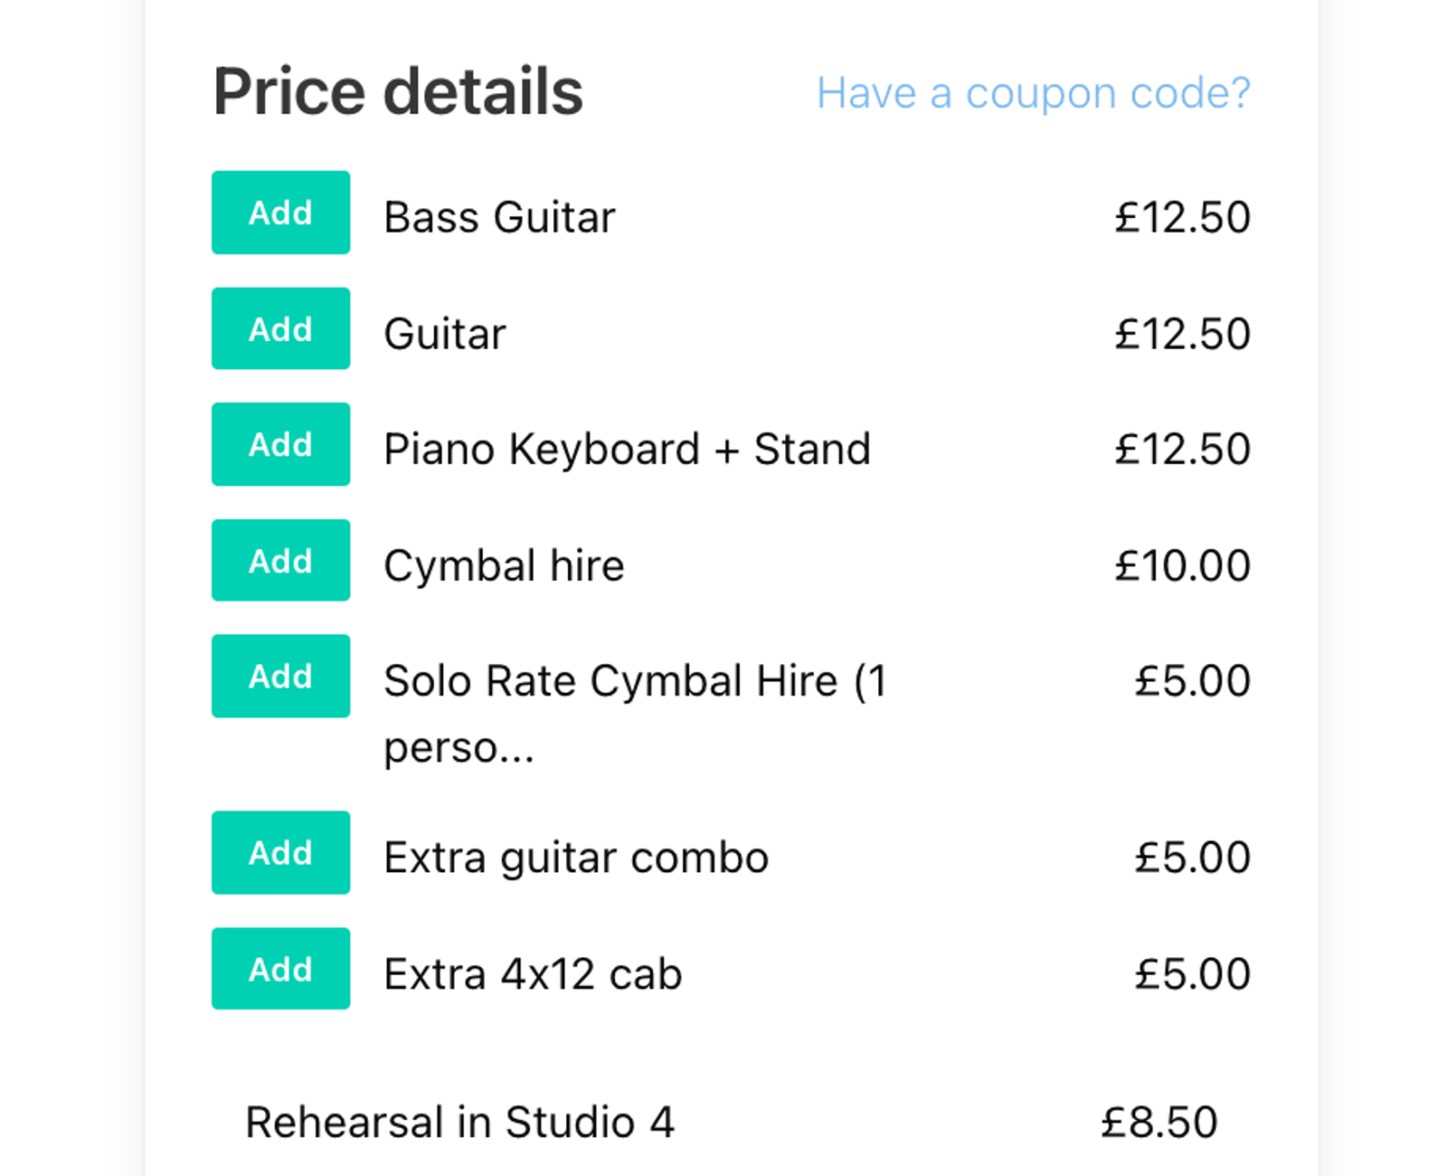Image resolution: width=1447 pixels, height=1176 pixels.
Task: Click the Piano Keyboard + Stand label
Action: tap(626, 448)
